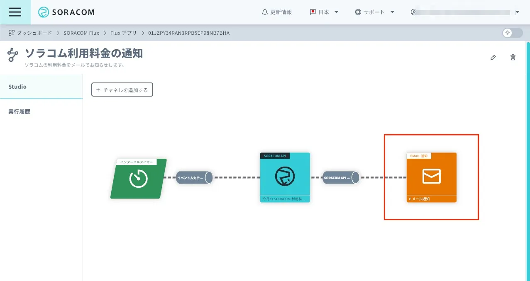Click the Flux app icon beside title

[13, 55]
